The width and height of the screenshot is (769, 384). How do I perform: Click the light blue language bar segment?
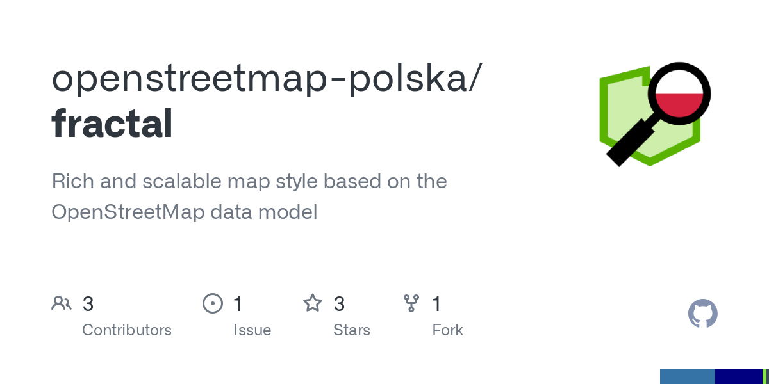pos(688,376)
